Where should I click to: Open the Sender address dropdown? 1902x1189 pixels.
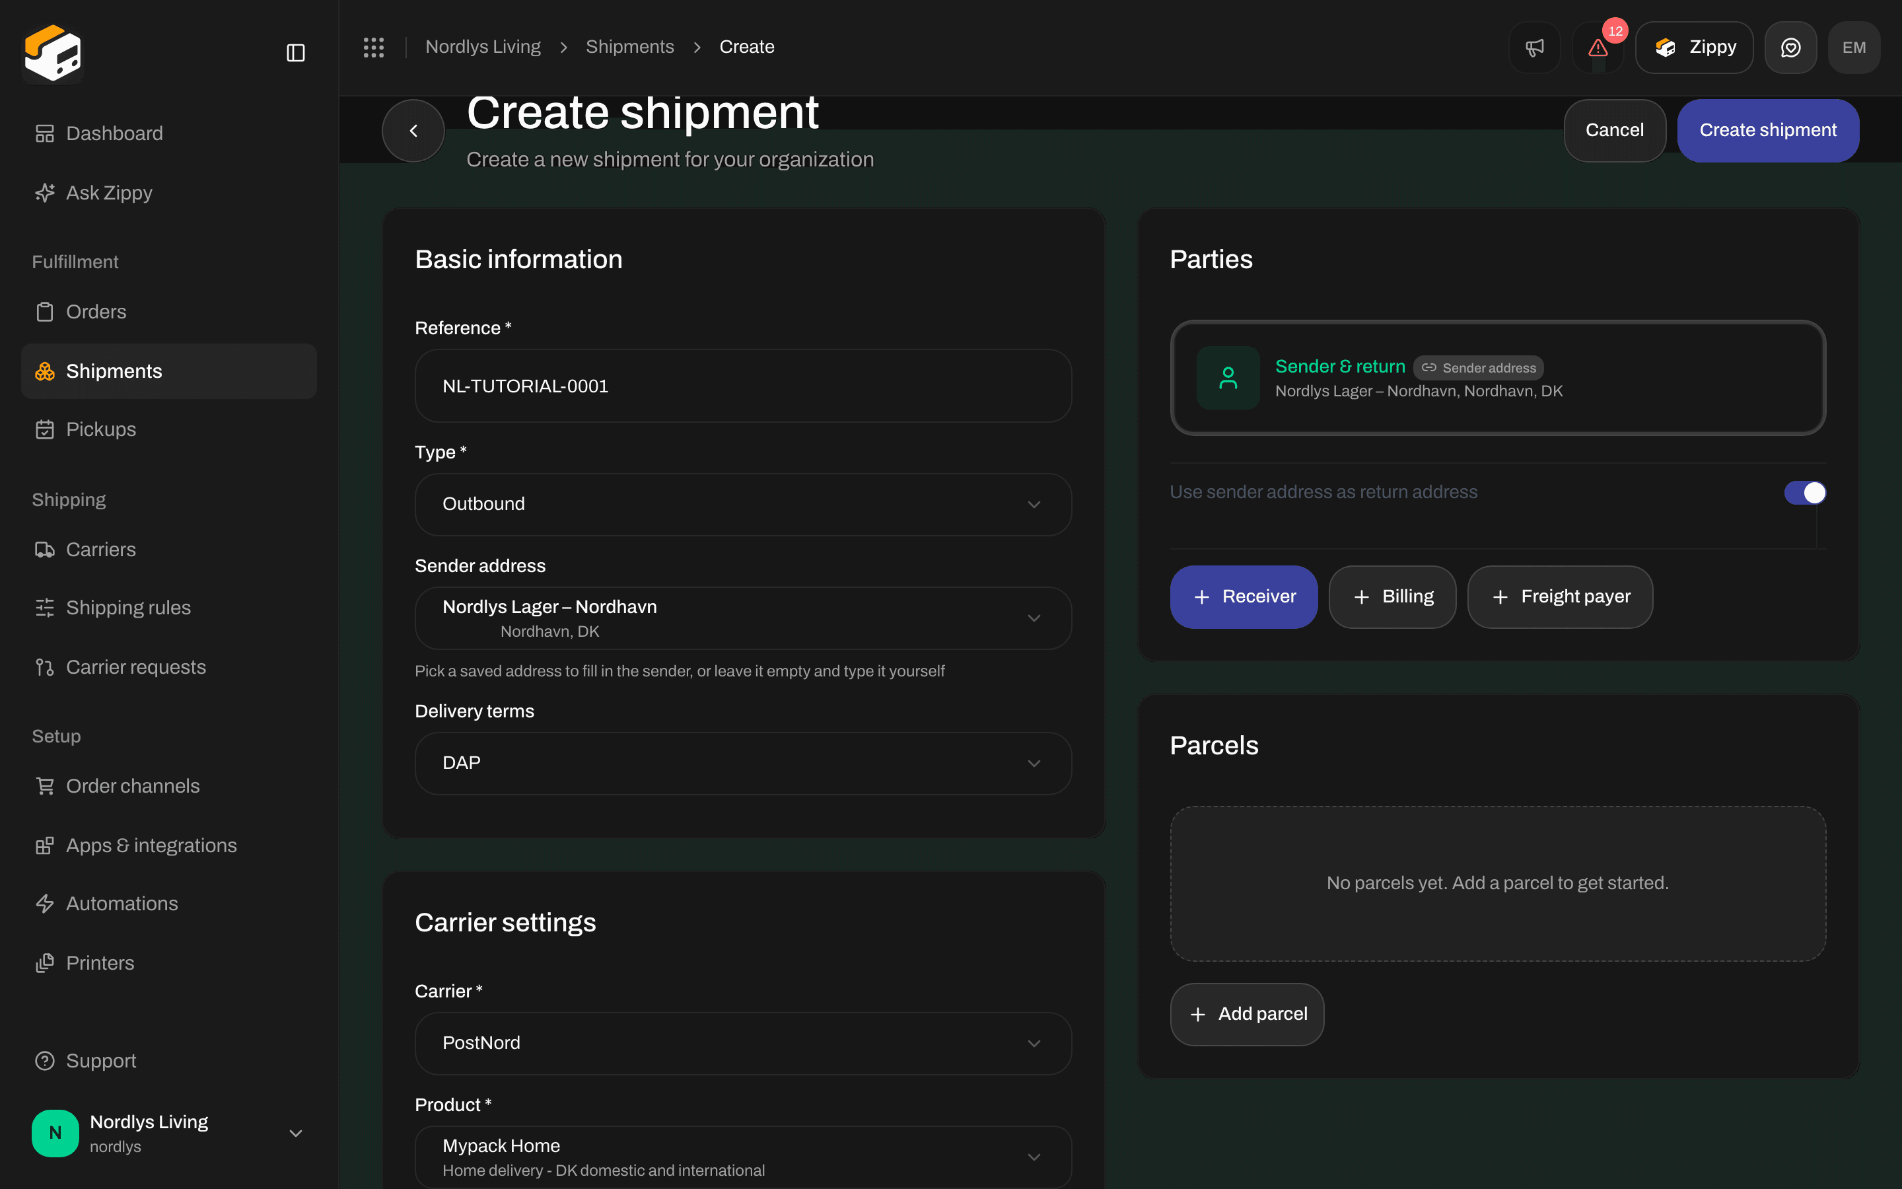(743, 618)
